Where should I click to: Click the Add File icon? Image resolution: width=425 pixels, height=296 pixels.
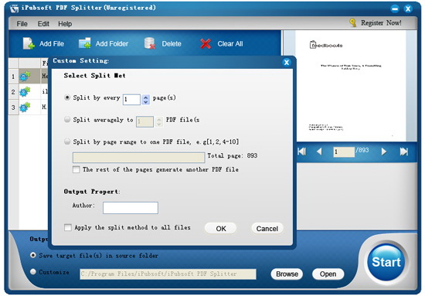point(29,43)
